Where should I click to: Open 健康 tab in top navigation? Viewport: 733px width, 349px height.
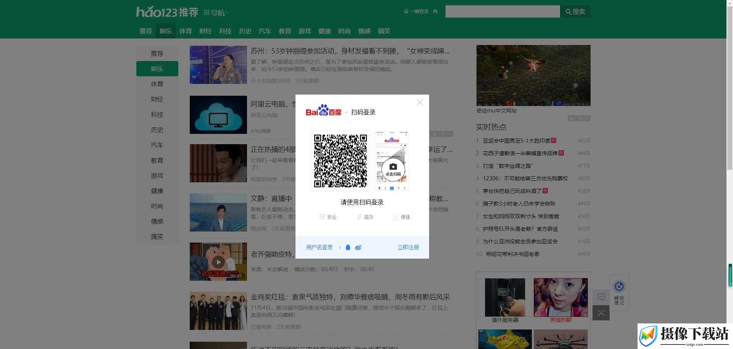click(x=325, y=31)
